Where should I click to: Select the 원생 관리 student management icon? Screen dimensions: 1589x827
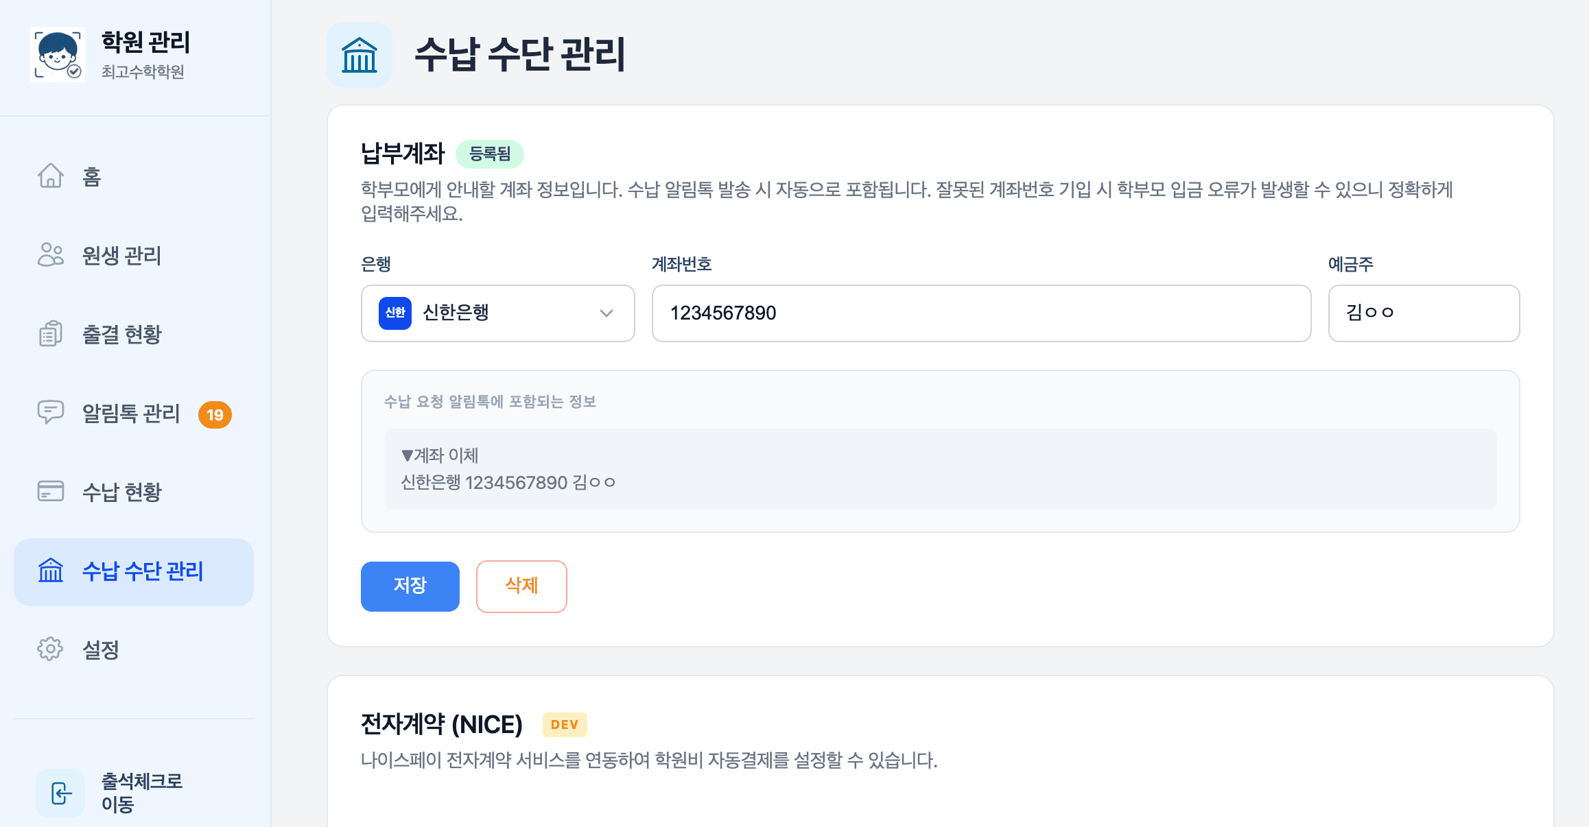[50, 255]
